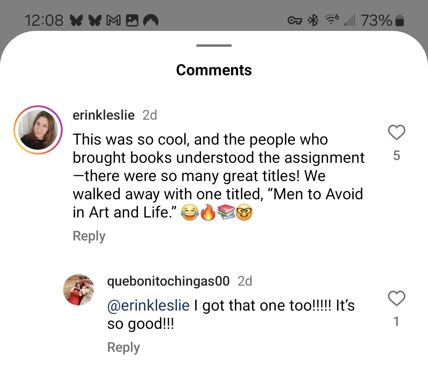The width and height of the screenshot is (428, 372).
Task: Tap the battery icon in status bar
Action: tap(400, 21)
